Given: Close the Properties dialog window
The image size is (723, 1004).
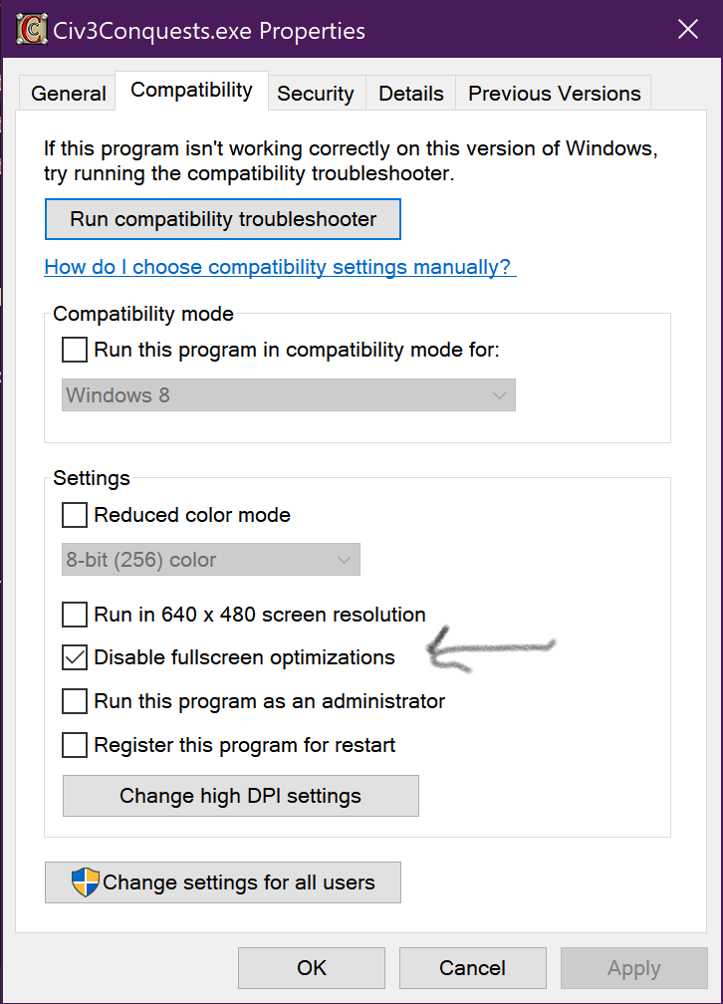Looking at the screenshot, I should tap(688, 29).
